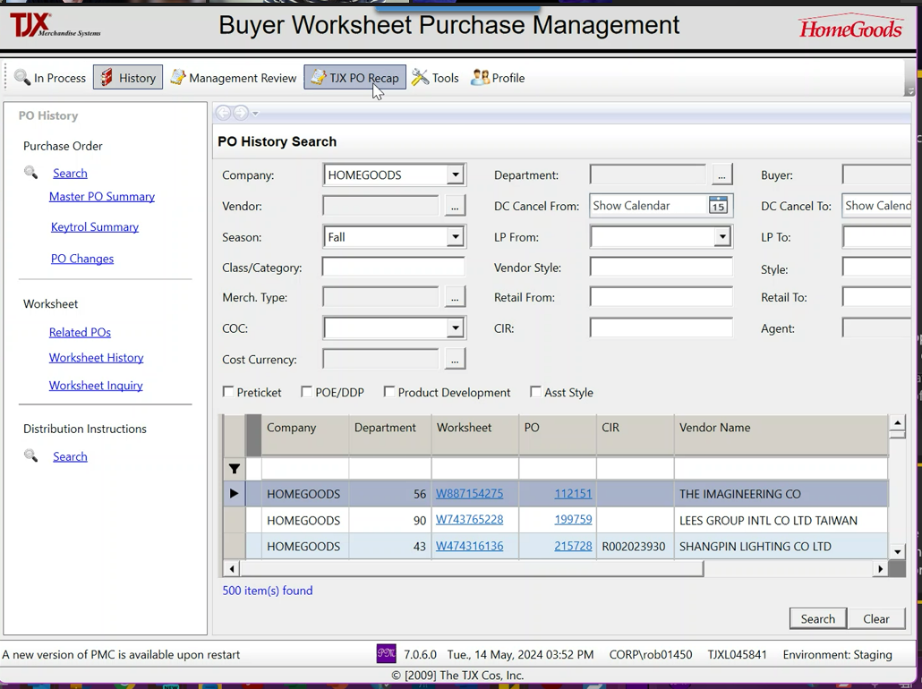Expand the LP From dropdown
The image size is (922, 689).
(722, 237)
